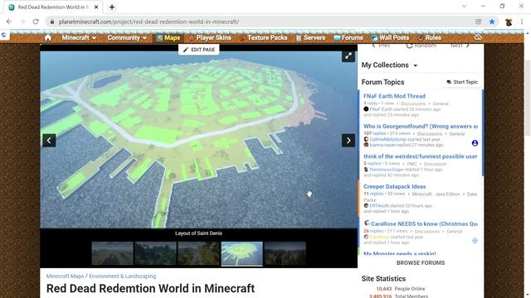Click the Layout of Saint Denis caption

click(198, 233)
